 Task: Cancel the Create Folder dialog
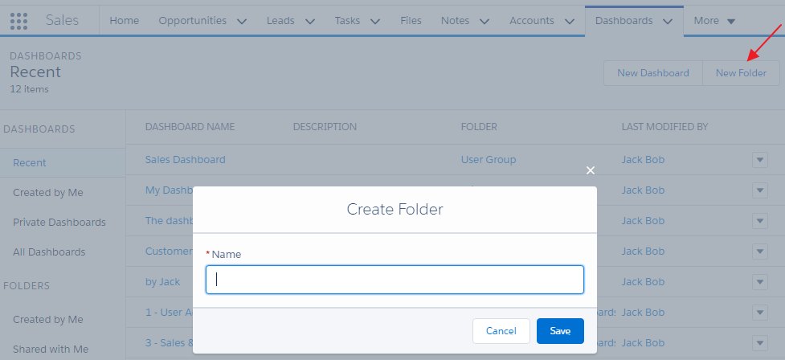tap(501, 331)
